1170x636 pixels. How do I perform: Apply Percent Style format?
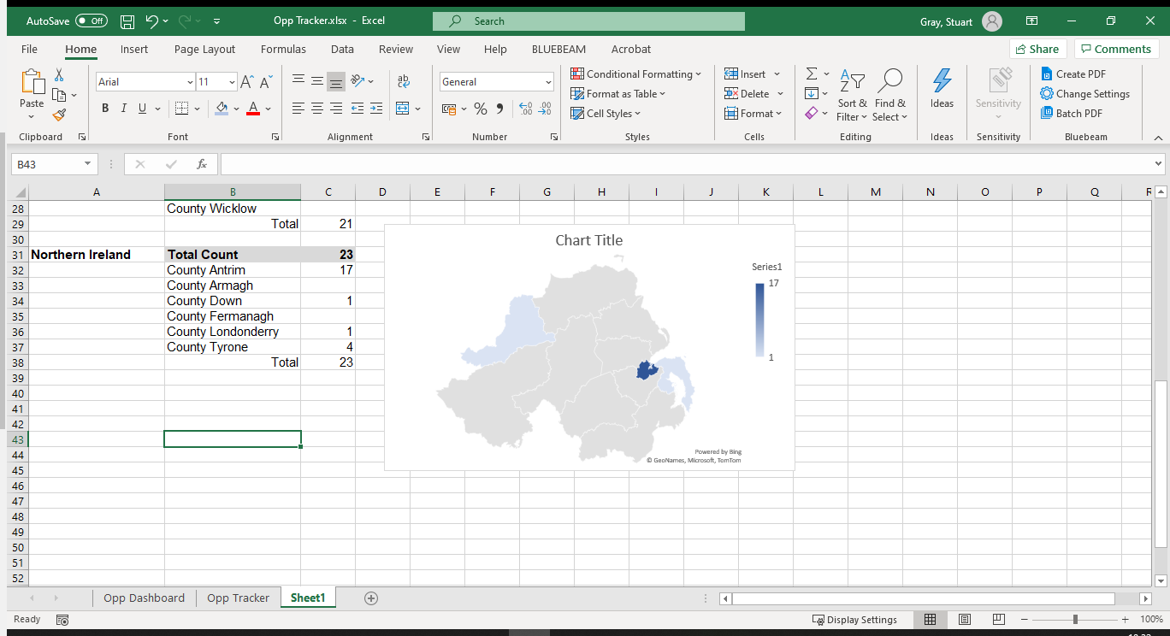pos(481,109)
